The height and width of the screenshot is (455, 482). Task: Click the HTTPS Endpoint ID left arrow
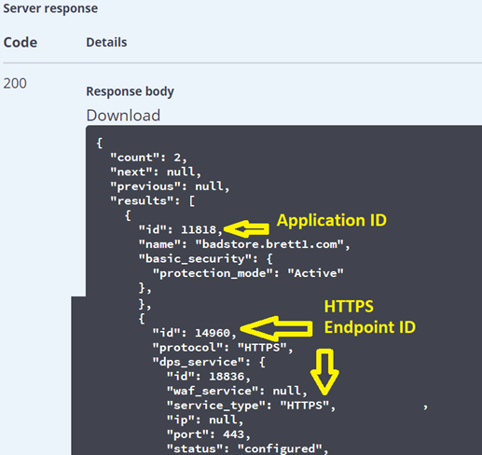coord(276,328)
